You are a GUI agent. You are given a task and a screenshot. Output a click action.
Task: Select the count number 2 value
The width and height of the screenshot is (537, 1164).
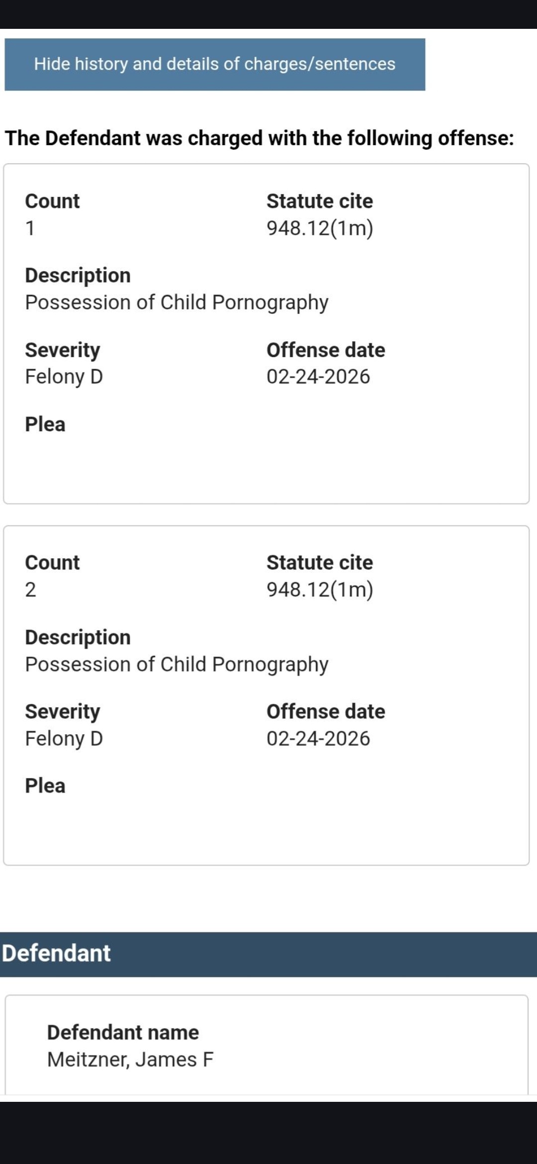30,589
